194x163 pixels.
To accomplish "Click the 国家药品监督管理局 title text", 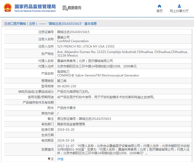I will click(x=35, y=6).
